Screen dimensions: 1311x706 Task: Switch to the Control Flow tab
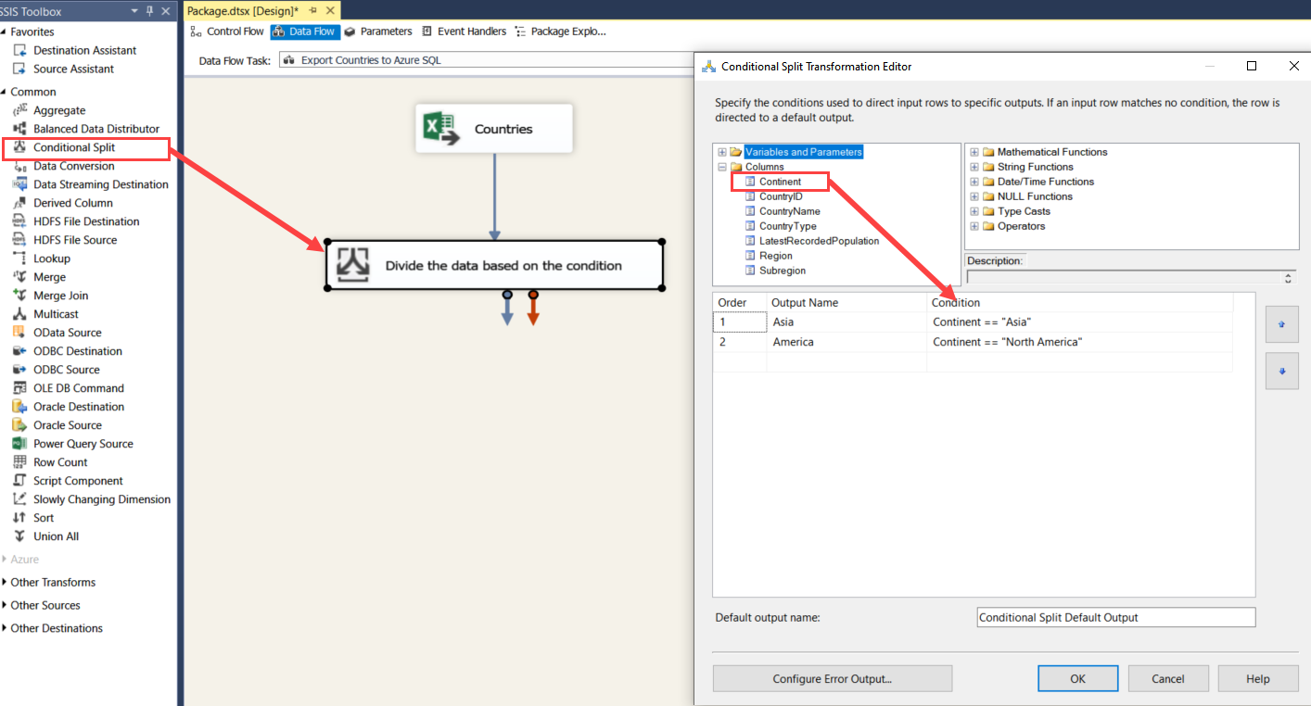pos(227,32)
